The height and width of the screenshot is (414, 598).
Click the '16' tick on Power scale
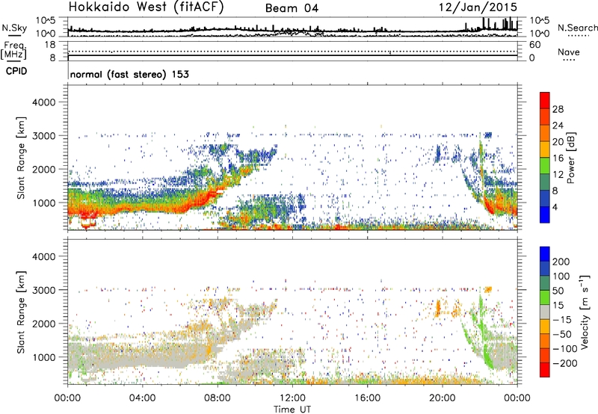pos(558,158)
